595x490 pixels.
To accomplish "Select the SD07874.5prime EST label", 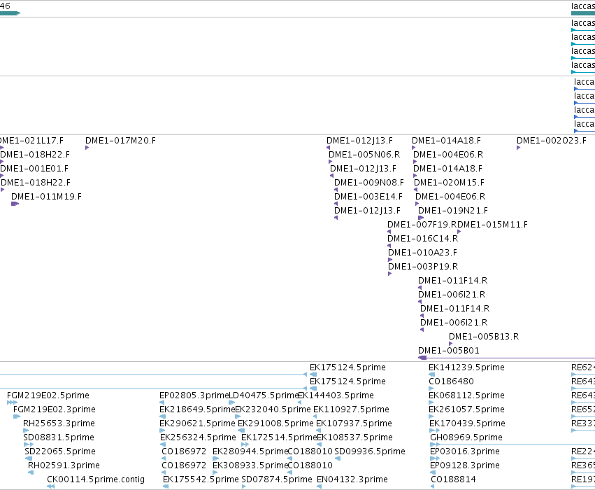I will pyautogui.click(x=277, y=479).
